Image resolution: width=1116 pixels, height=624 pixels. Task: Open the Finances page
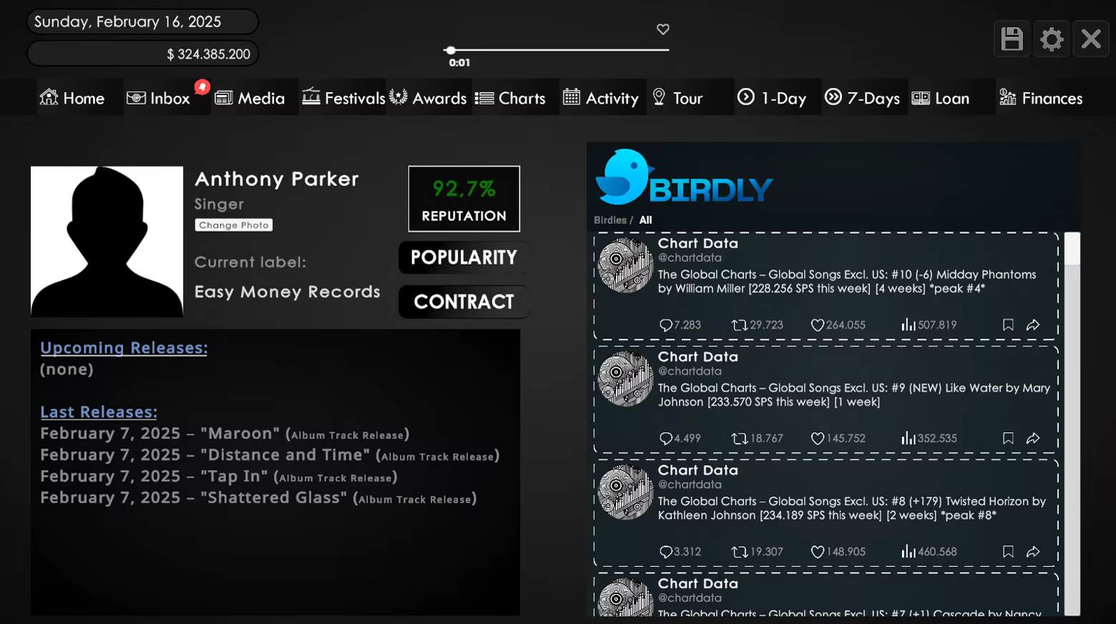coord(1041,98)
